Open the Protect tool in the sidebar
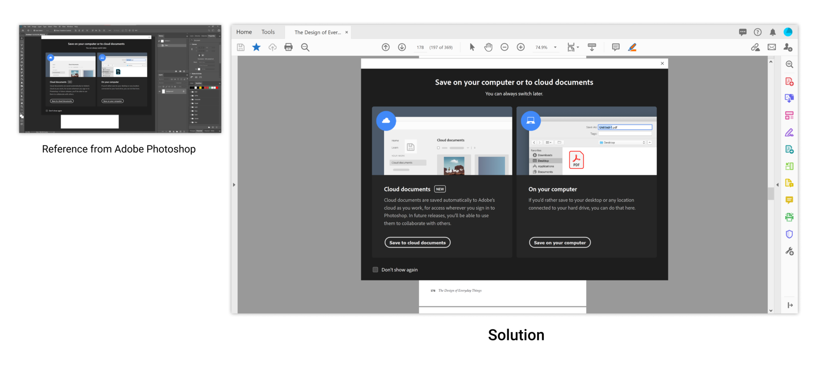Viewport: 817px width, 376px height. [x=789, y=234]
